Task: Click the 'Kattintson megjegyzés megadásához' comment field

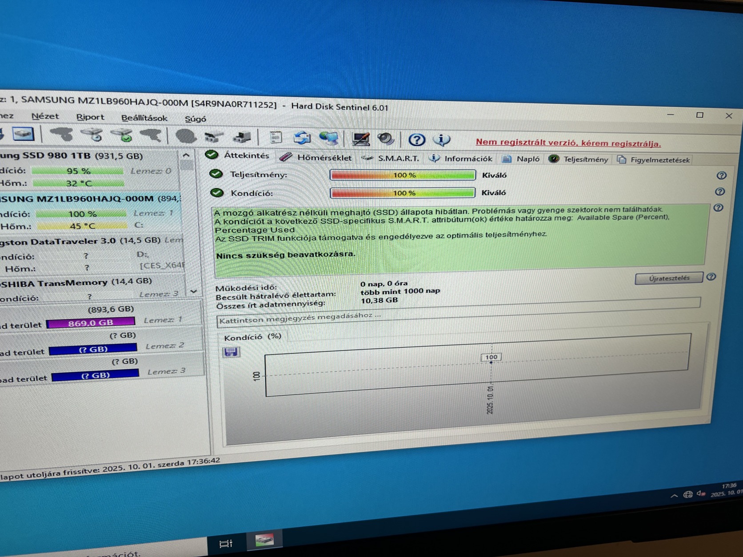Action: tap(458, 313)
